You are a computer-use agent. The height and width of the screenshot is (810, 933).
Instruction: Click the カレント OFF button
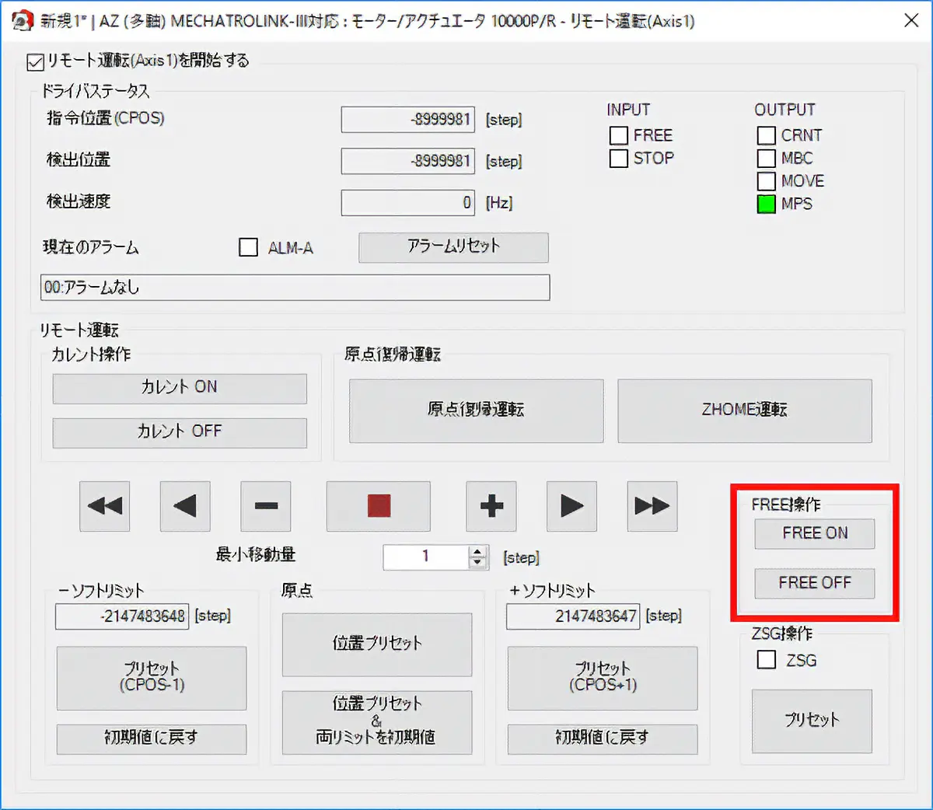[179, 432]
